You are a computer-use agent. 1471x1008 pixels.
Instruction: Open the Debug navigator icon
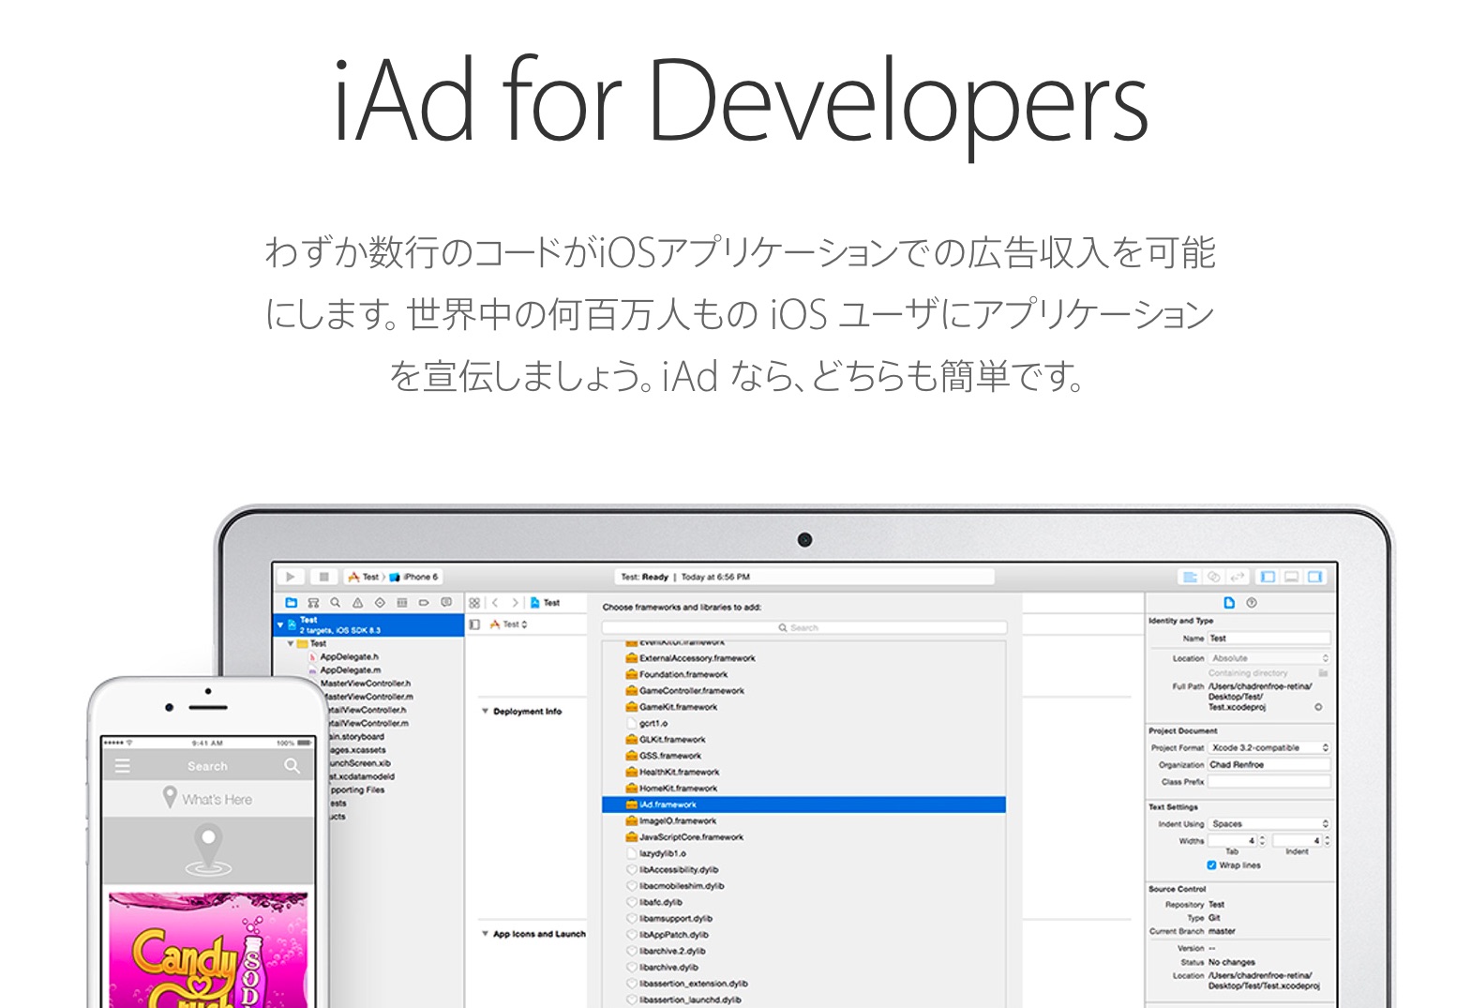[x=401, y=603]
